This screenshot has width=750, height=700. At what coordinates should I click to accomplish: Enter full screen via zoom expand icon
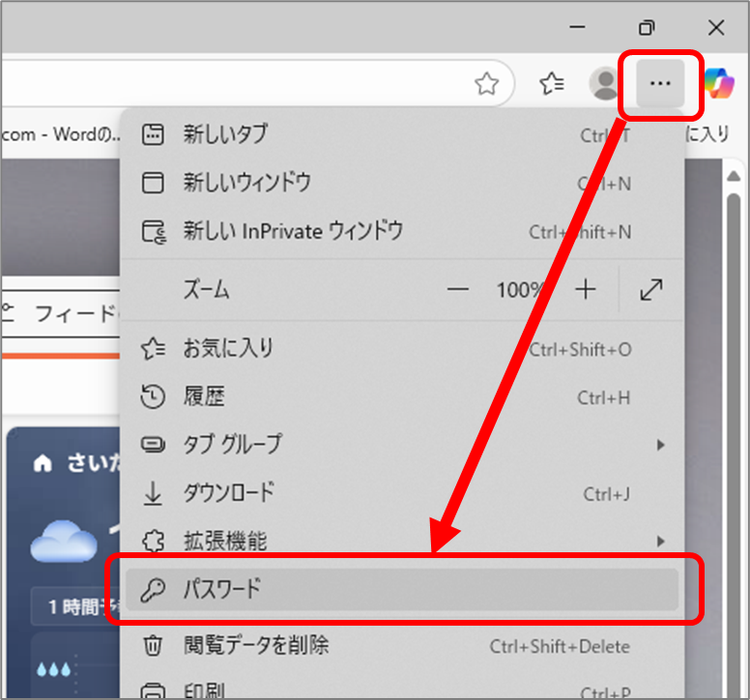point(651,290)
